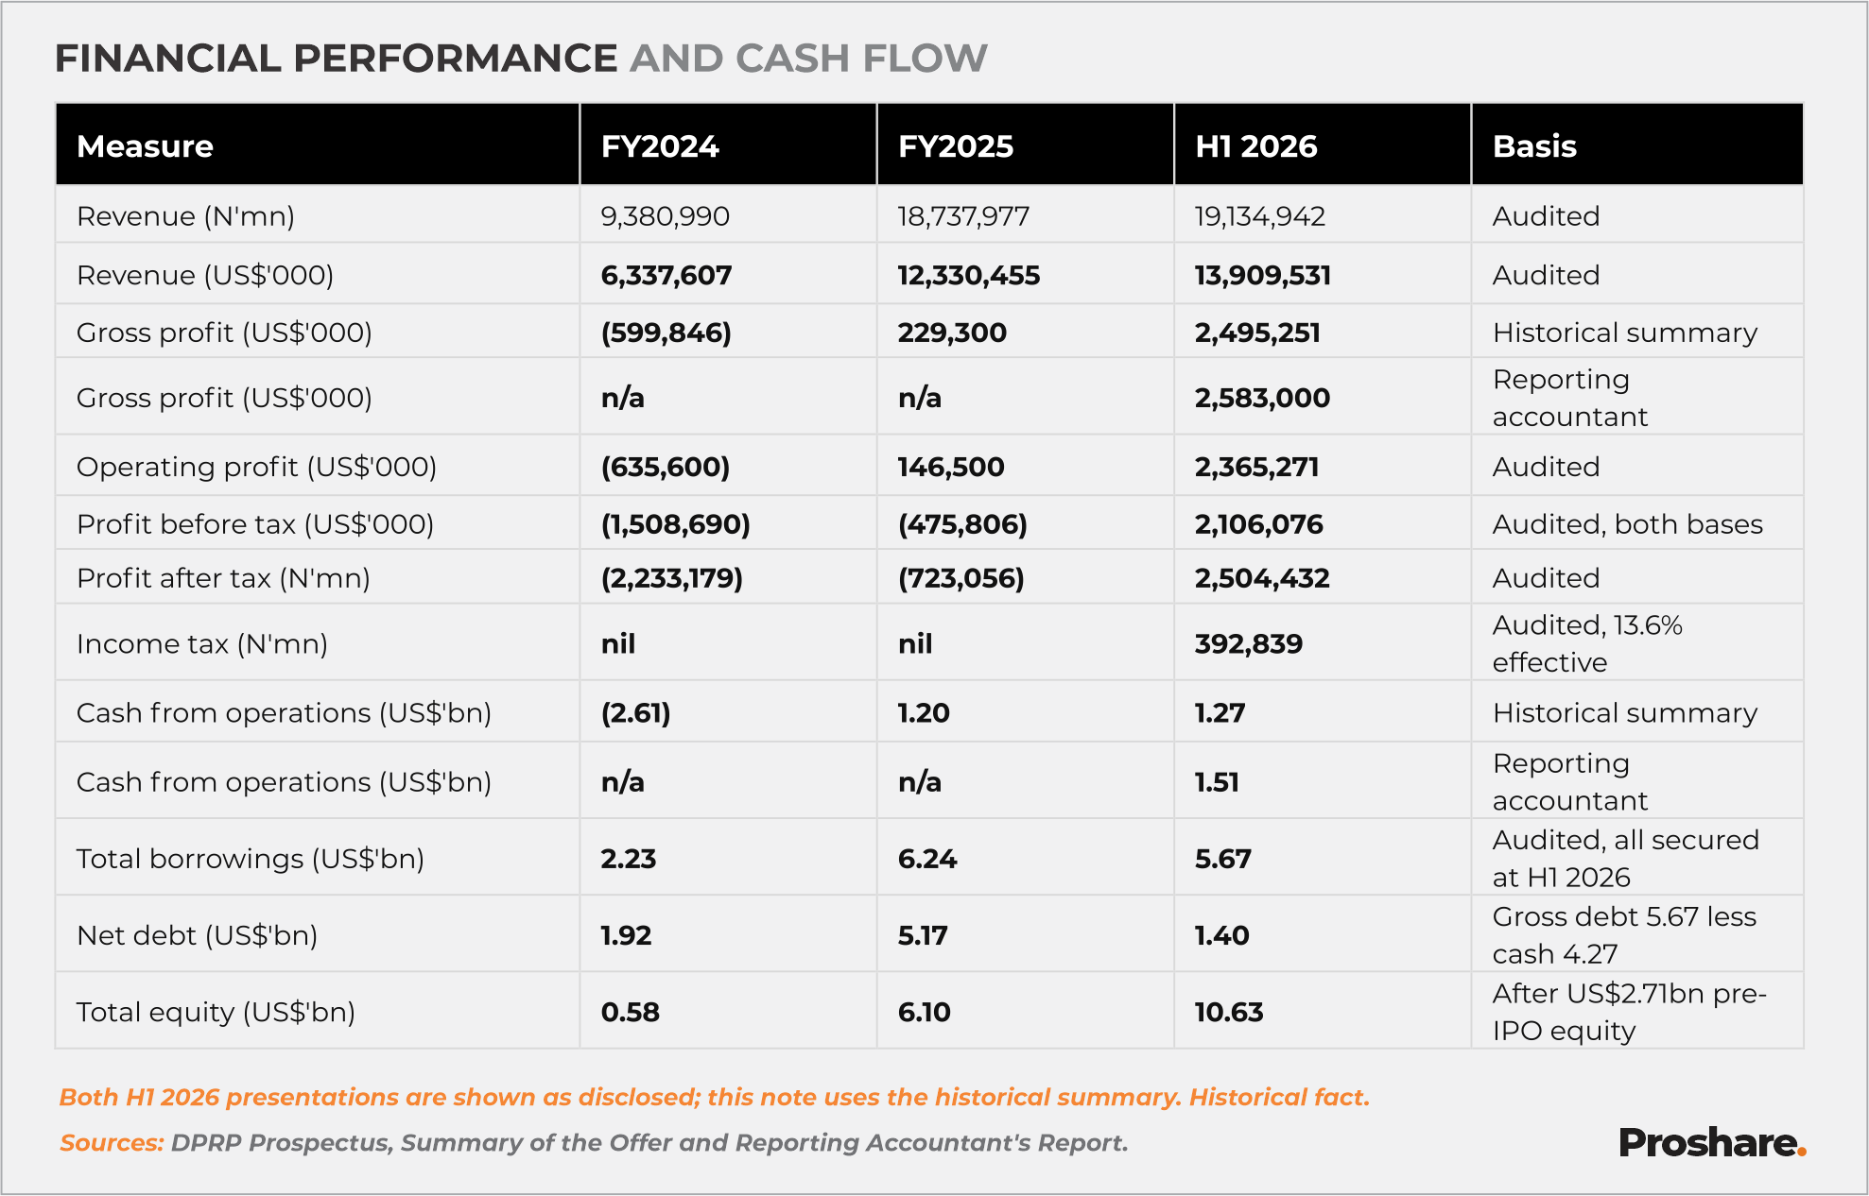Click the Basis column header
The width and height of the screenshot is (1869, 1196).
1534,146
